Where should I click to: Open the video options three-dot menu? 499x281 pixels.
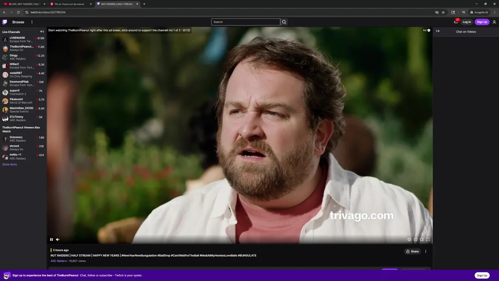click(426, 251)
